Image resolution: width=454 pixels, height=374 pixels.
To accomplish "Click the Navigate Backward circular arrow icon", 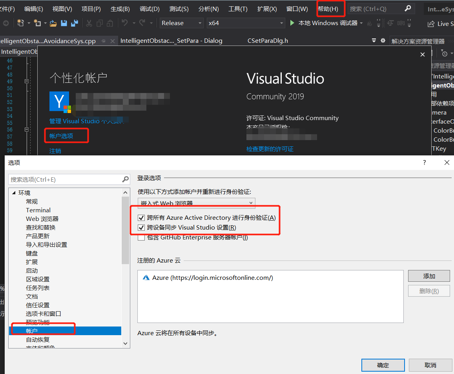I will click(x=5, y=23).
